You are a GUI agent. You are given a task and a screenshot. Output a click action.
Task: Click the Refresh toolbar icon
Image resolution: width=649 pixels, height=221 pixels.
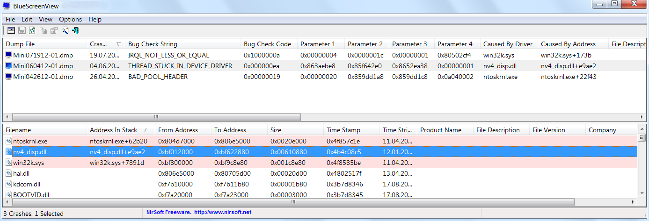[32, 31]
